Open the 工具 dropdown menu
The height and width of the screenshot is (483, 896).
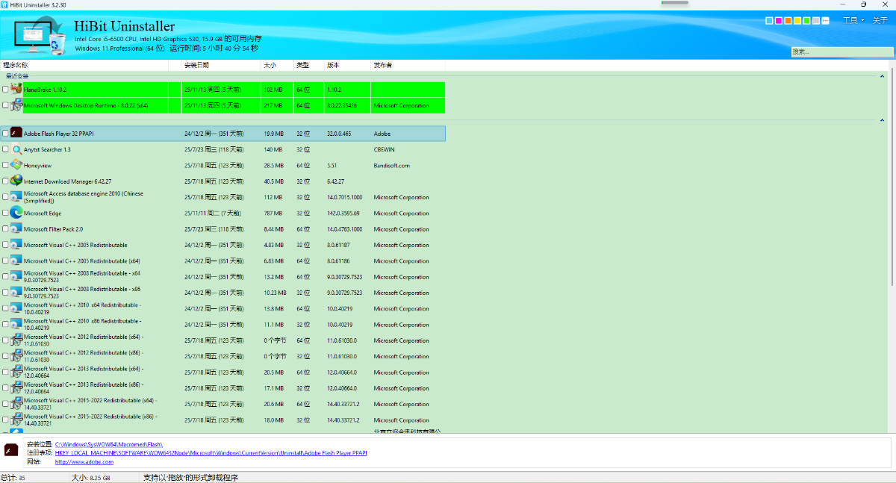853,21
